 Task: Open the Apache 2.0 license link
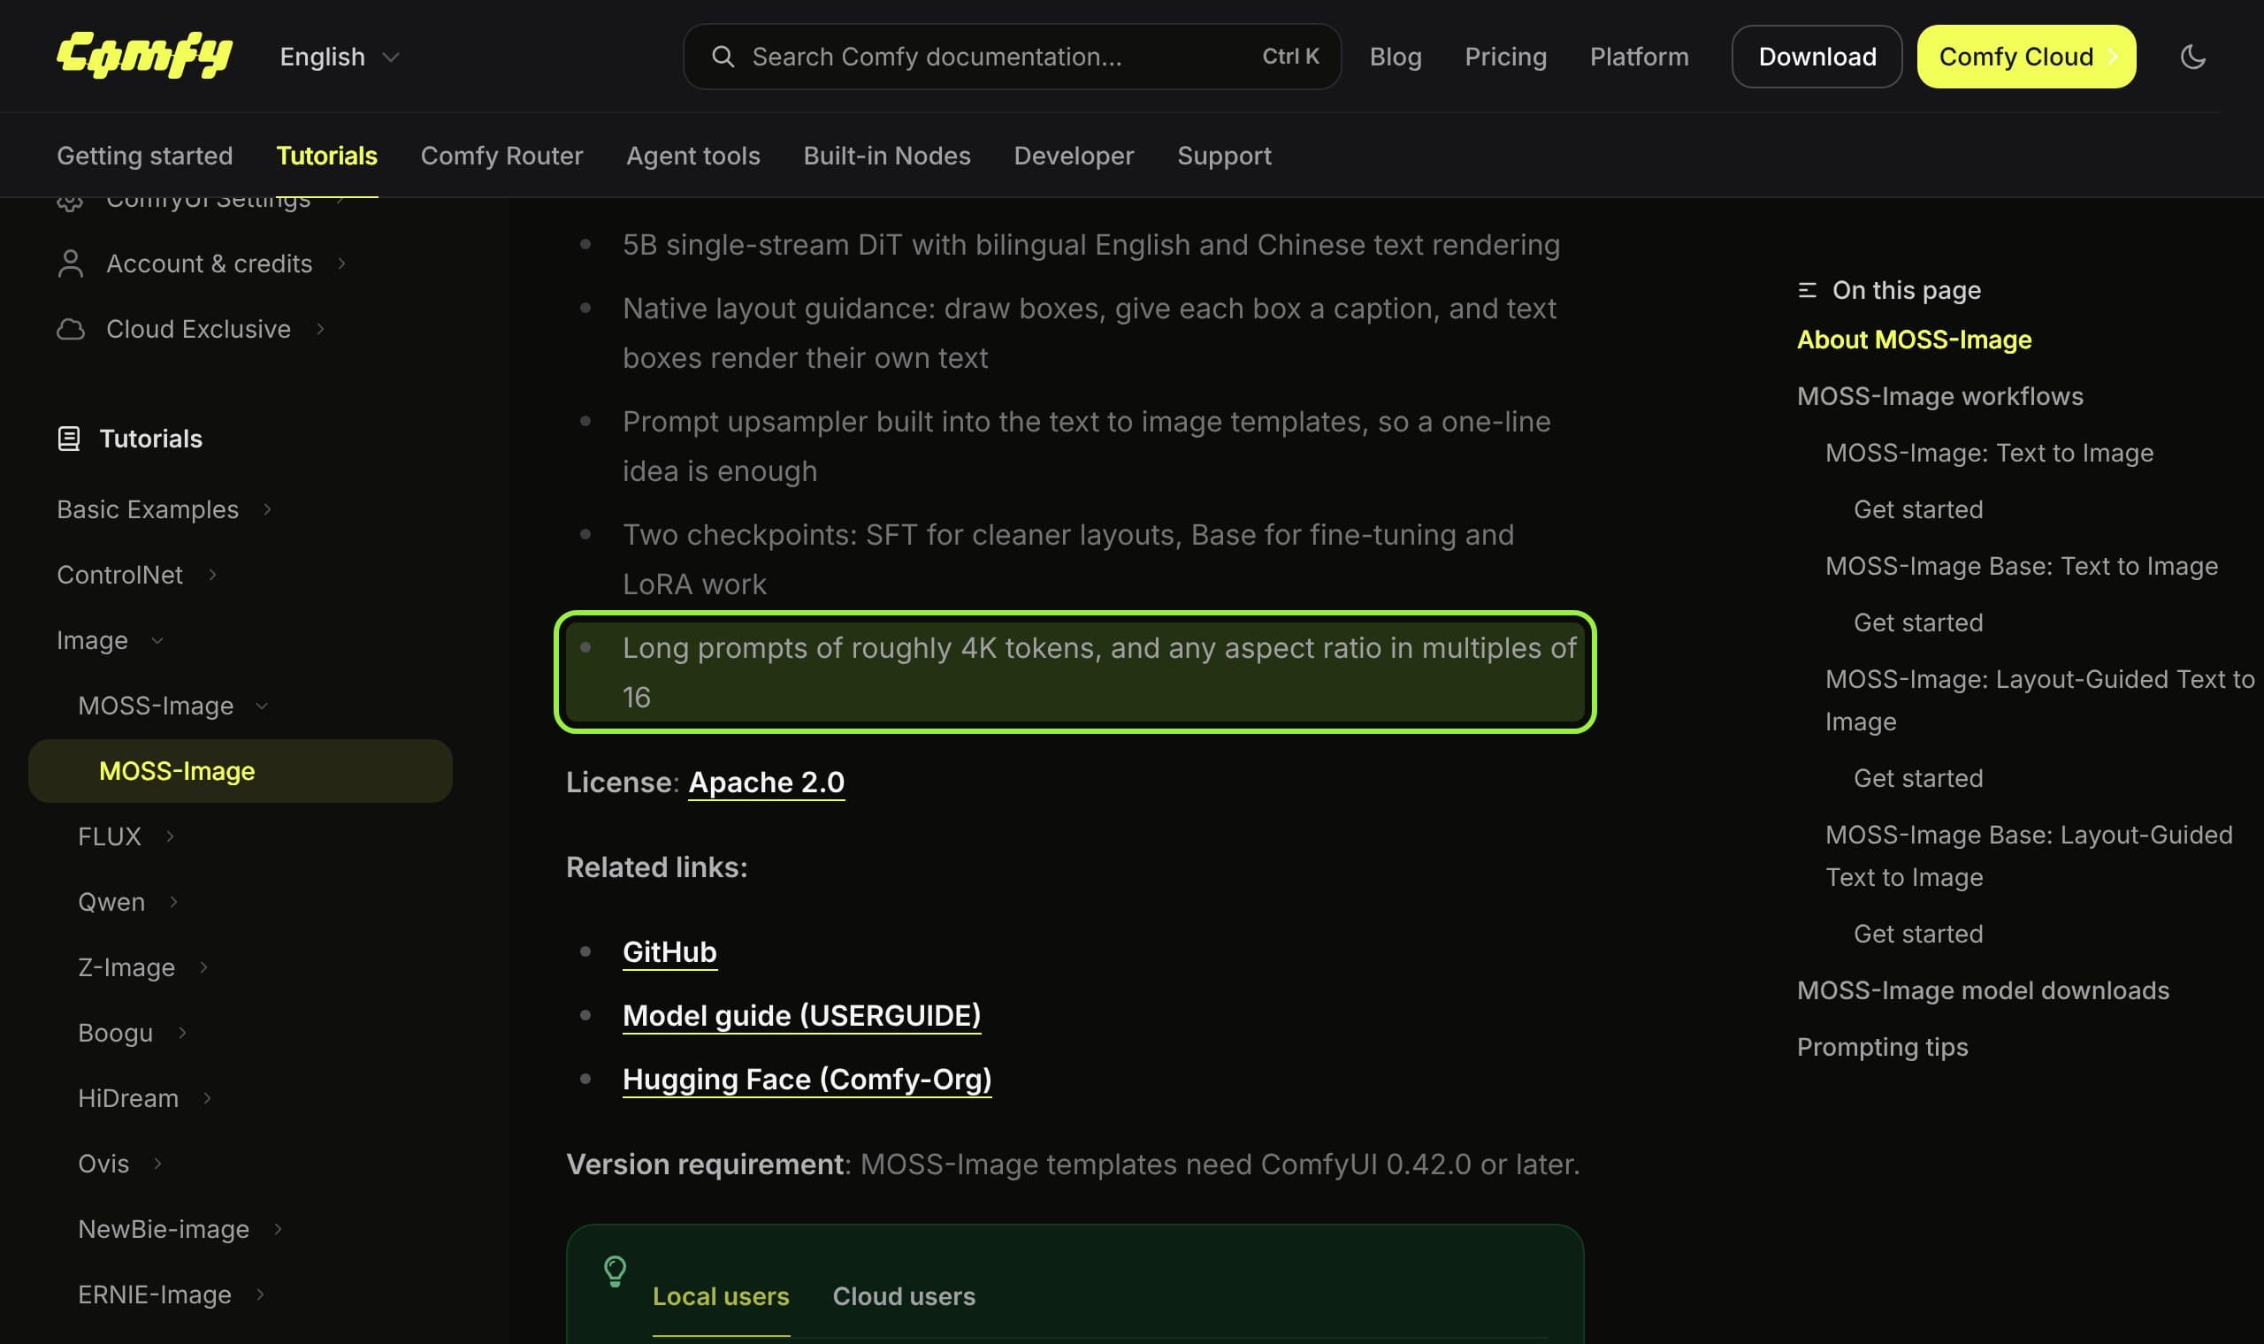click(766, 782)
